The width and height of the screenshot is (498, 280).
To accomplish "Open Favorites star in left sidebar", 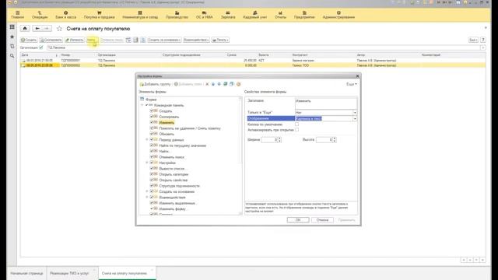I will pos(12,37).
